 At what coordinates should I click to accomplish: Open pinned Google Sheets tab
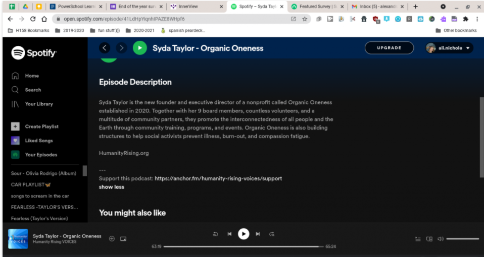(x=12, y=7)
